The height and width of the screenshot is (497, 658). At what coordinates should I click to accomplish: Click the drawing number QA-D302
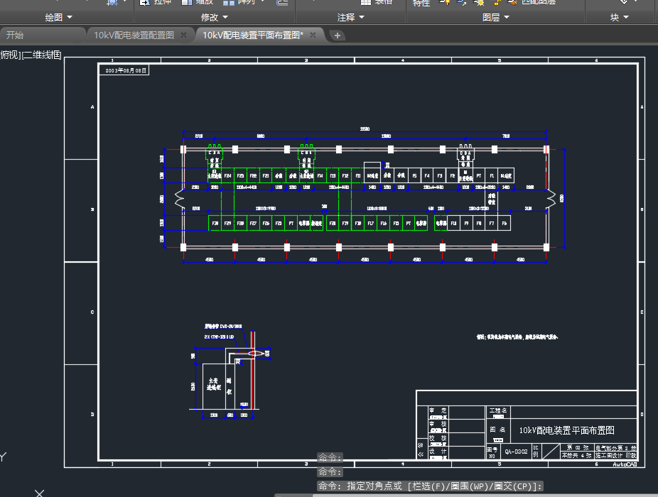516,452
